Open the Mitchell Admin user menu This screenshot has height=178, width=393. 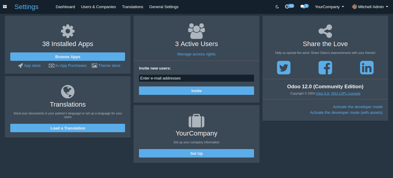tap(370, 7)
